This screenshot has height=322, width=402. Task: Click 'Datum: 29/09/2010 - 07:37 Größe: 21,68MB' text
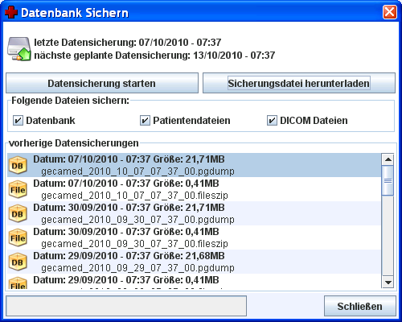click(129, 256)
